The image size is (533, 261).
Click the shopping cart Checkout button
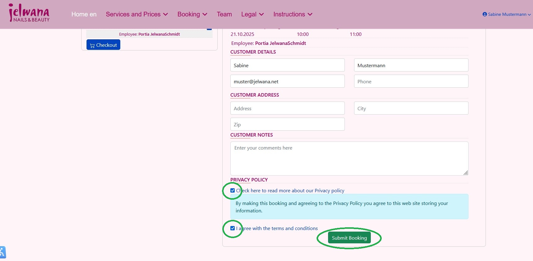point(103,45)
